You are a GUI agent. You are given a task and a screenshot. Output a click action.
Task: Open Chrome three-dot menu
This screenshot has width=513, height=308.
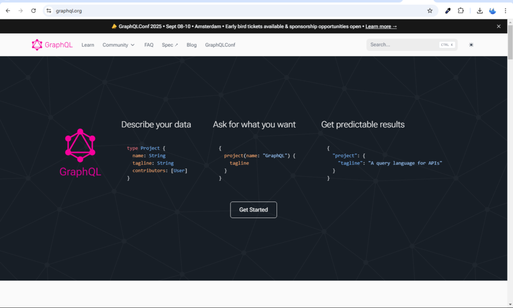[x=505, y=11]
